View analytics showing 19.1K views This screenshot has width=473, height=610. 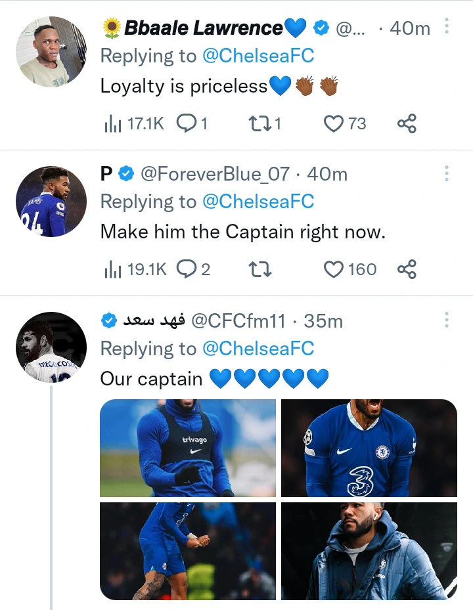click(135, 269)
